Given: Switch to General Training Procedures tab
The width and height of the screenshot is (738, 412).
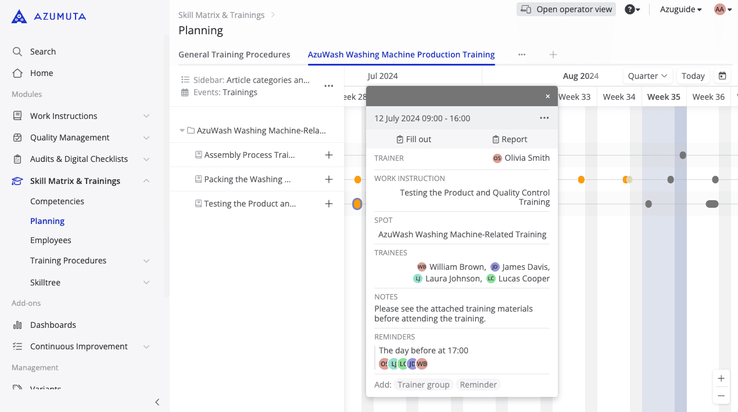Looking at the screenshot, I should 234,55.
